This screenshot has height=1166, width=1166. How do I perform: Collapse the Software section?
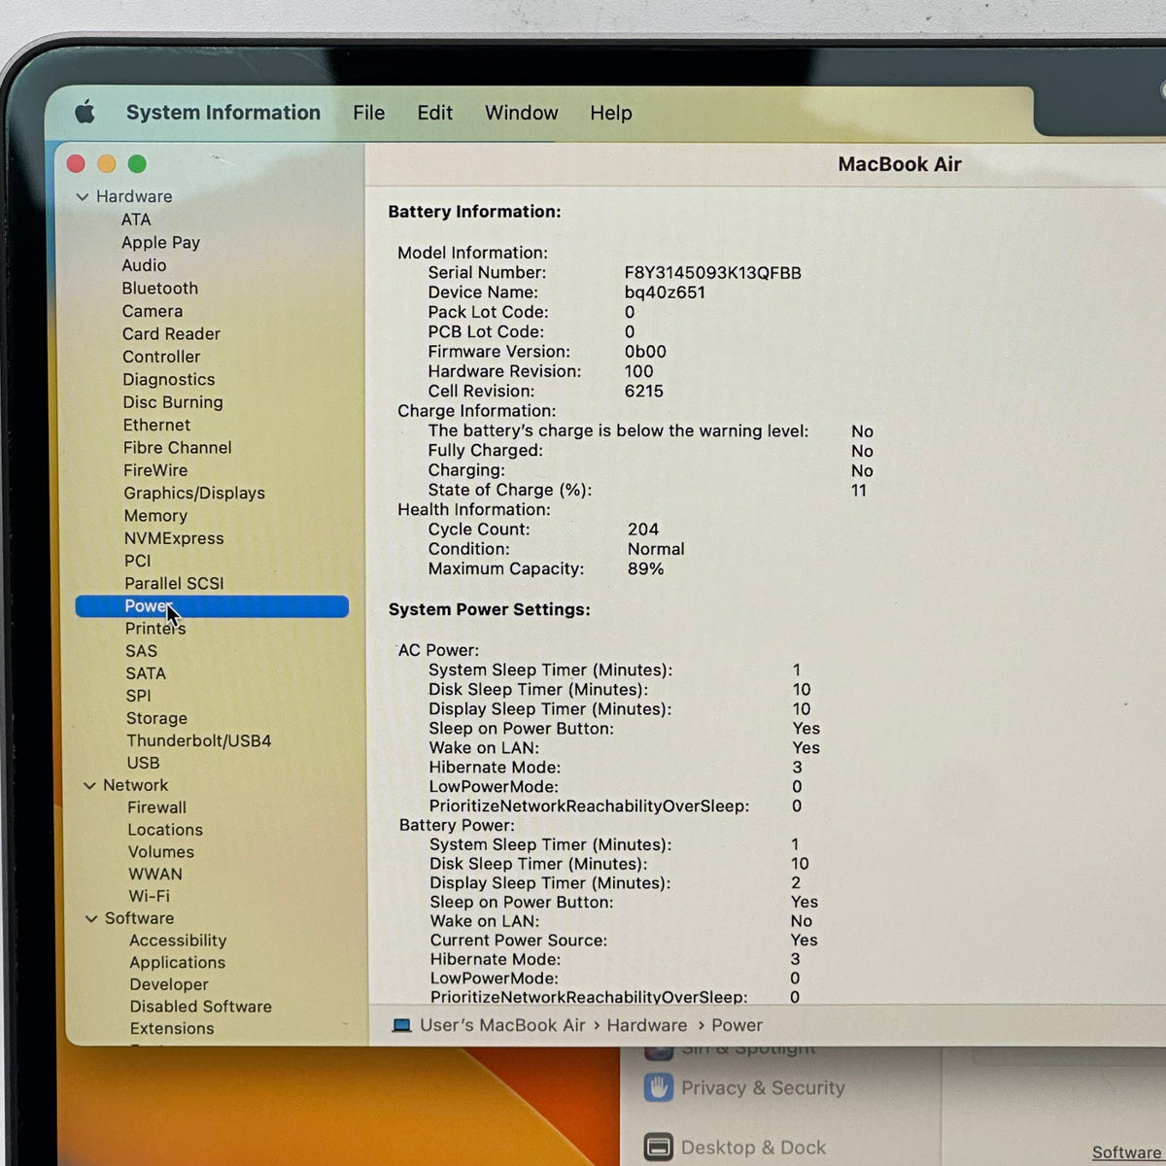point(91,918)
